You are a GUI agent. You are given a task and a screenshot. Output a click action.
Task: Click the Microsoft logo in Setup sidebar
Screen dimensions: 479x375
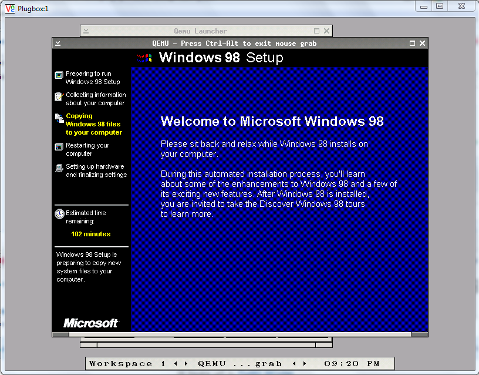click(91, 323)
